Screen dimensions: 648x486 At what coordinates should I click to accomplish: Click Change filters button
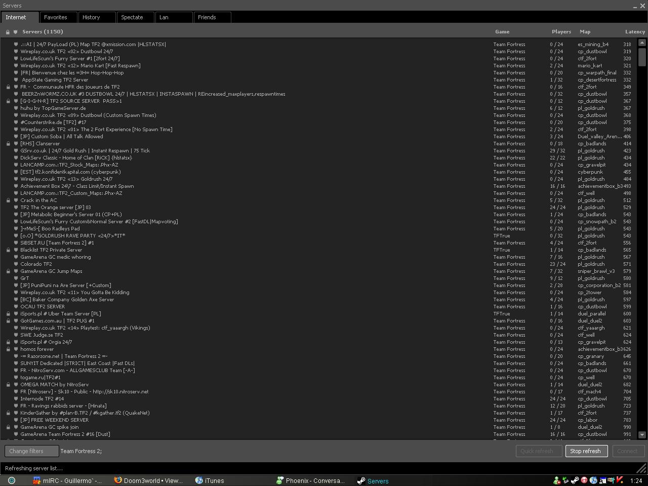point(31,451)
